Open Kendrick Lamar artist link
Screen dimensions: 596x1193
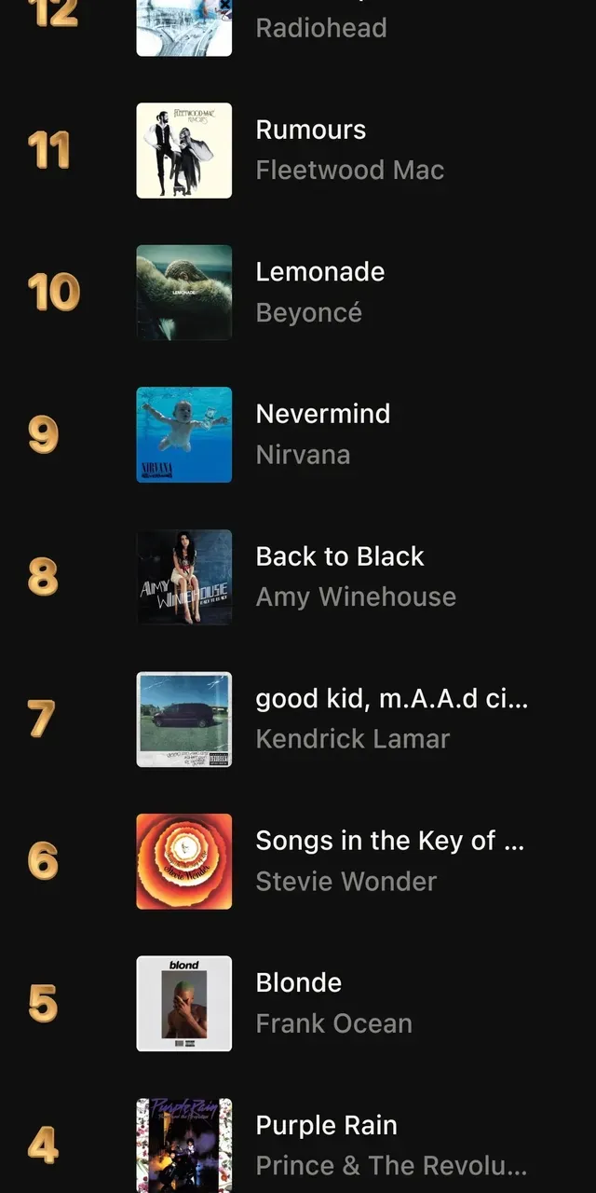pyautogui.click(x=353, y=739)
